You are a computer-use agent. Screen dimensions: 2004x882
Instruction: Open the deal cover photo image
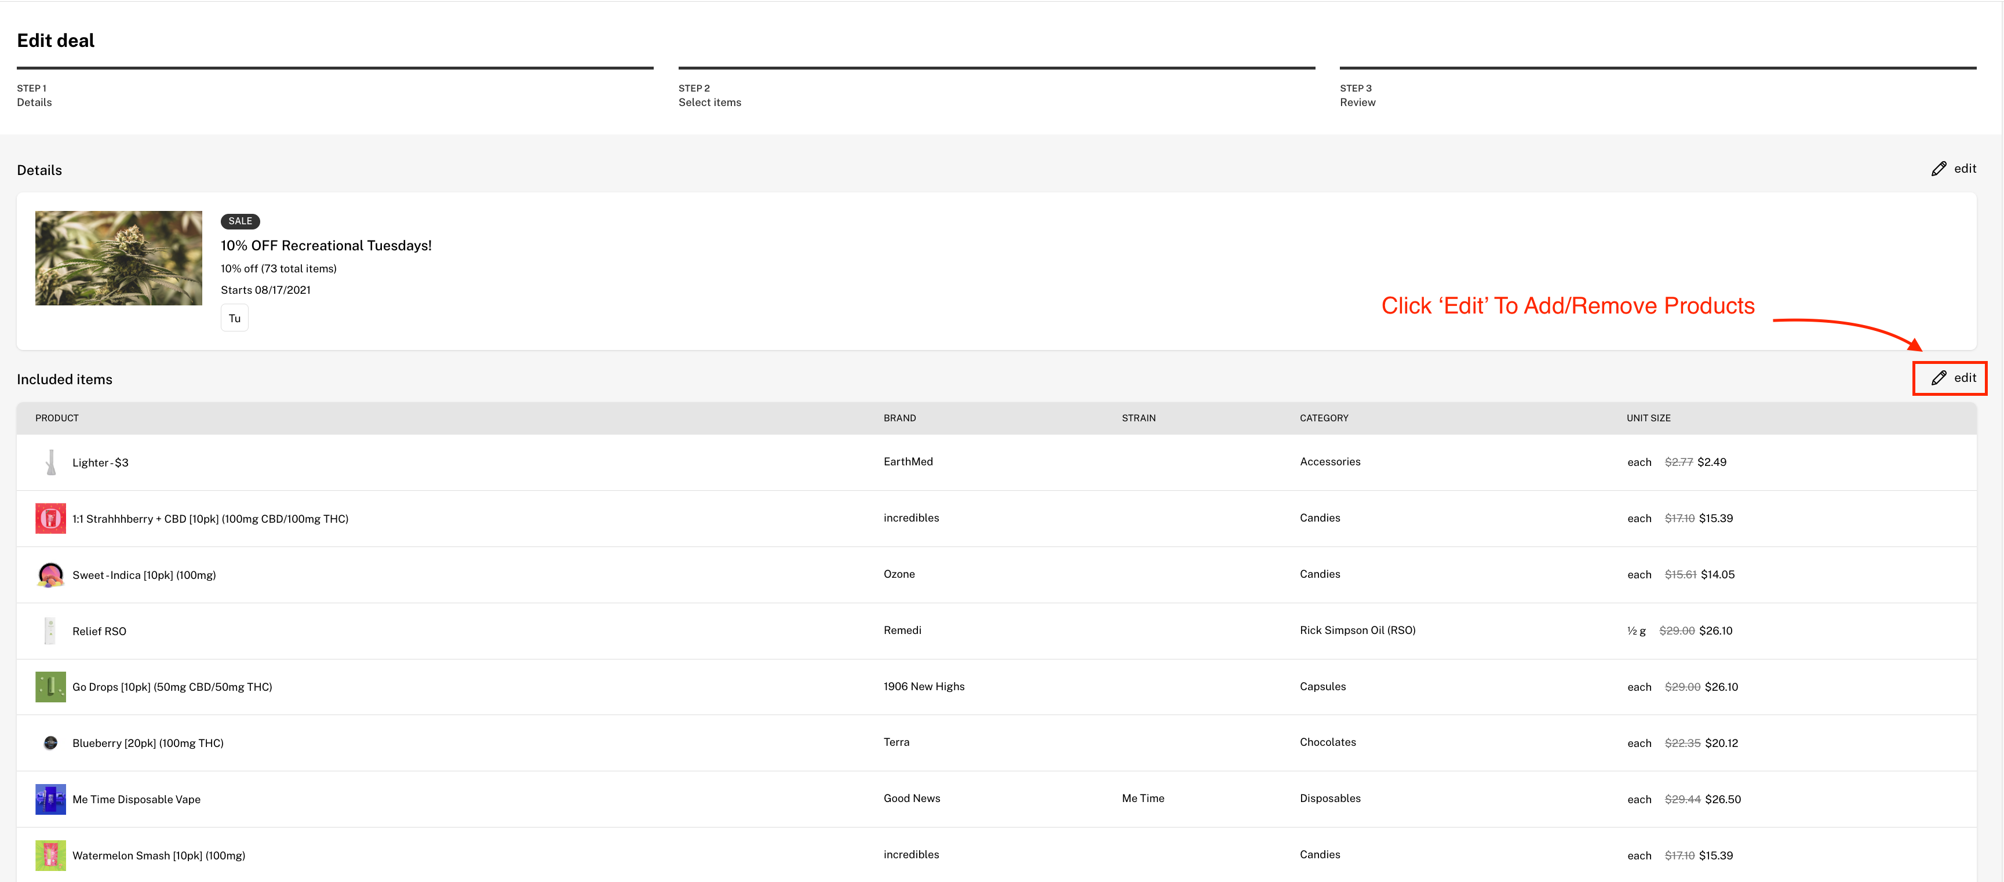[x=118, y=257]
